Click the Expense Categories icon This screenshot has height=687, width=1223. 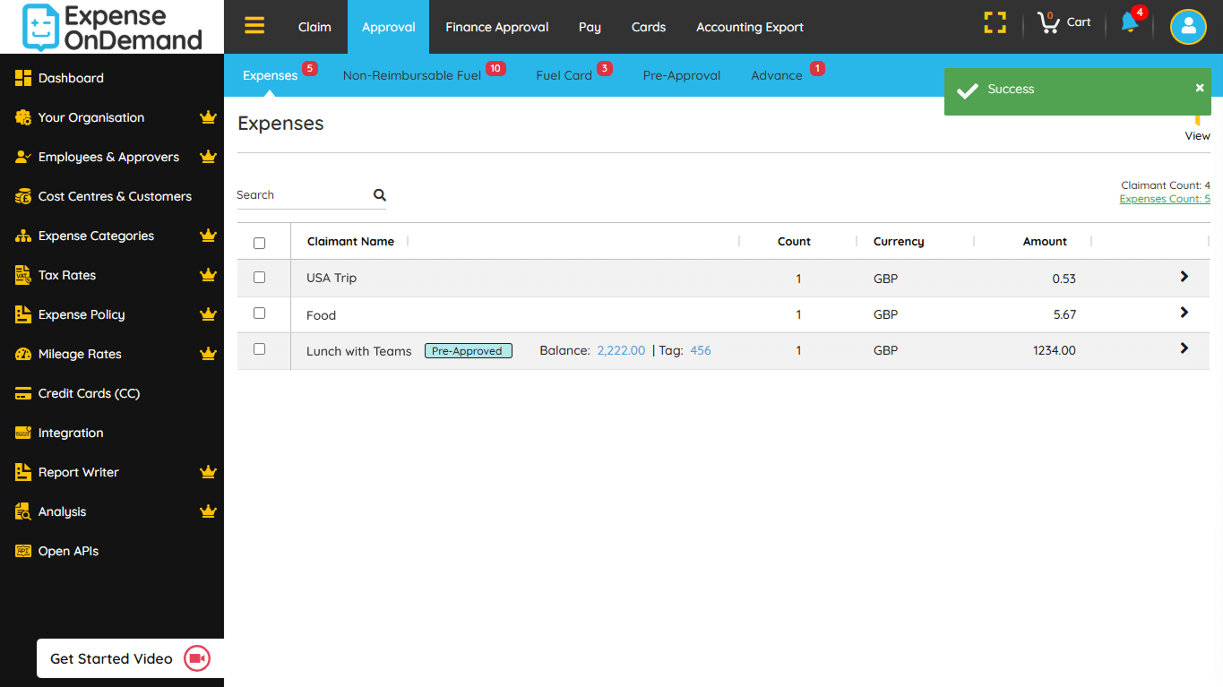(x=23, y=236)
